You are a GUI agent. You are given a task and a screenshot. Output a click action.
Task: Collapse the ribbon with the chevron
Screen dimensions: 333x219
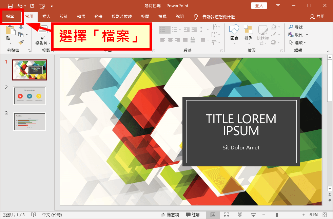(328, 51)
